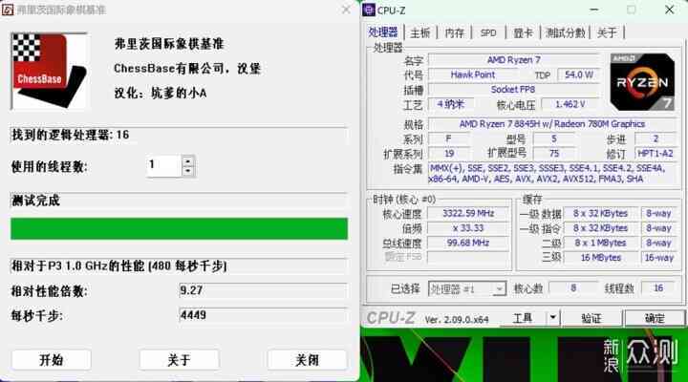Image resolution: width=688 pixels, height=382 pixels.
Task: Open the 关于 tab in CPU-Z
Action: [607, 32]
